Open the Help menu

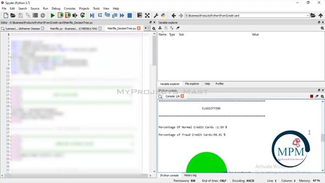[x=116, y=9]
